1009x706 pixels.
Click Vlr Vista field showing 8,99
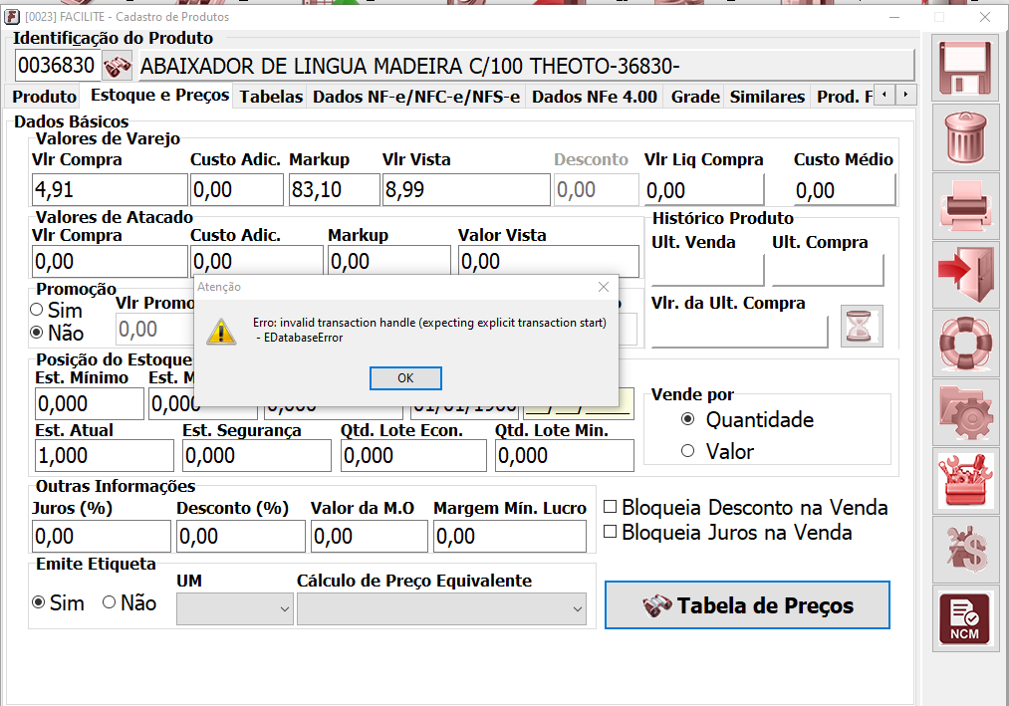[466, 190]
